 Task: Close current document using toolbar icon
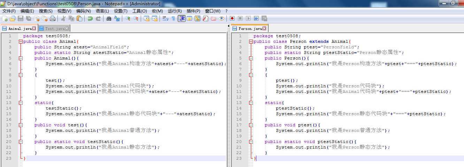point(37,18)
